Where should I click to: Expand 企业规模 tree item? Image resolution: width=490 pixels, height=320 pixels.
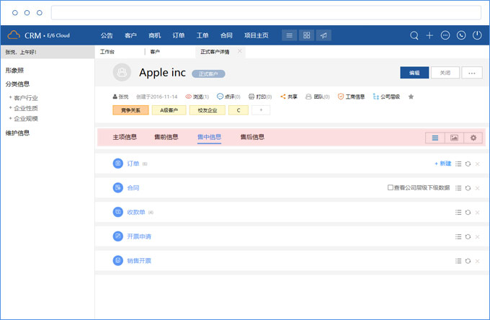click(x=10, y=118)
